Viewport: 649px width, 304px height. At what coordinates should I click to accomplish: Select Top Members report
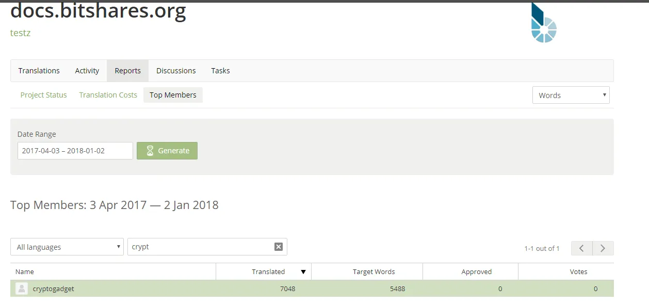point(173,95)
